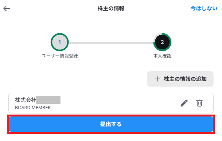Click the BOARD MEMBER role label
Viewport: 222px width, 141px height.
[33, 108]
